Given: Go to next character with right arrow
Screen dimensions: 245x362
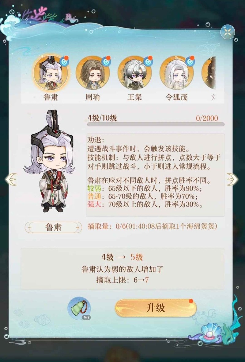Looking at the screenshot, I should [232, 179].
